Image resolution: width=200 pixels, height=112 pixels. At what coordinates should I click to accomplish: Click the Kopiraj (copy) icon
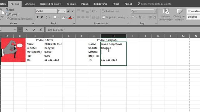pos(7,14)
